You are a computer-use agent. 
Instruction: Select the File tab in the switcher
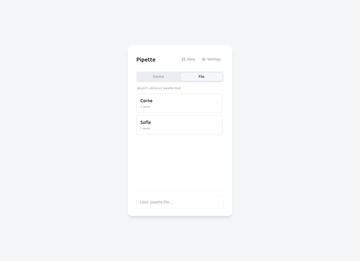201,77
